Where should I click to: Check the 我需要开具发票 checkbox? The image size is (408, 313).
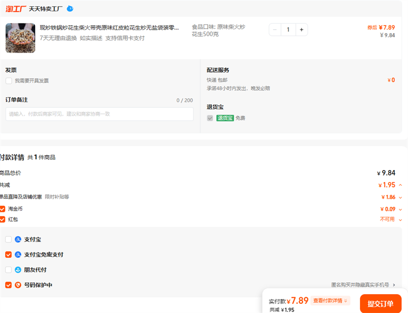pyautogui.click(x=9, y=81)
